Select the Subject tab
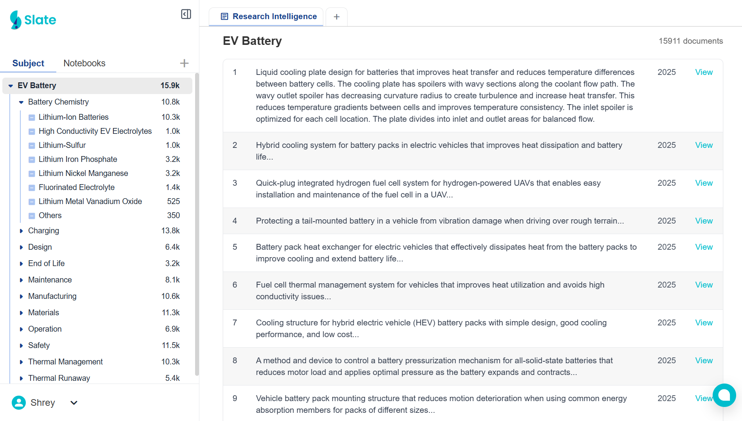The width and height of the screenshot is (742, 421). pos(28,63)
